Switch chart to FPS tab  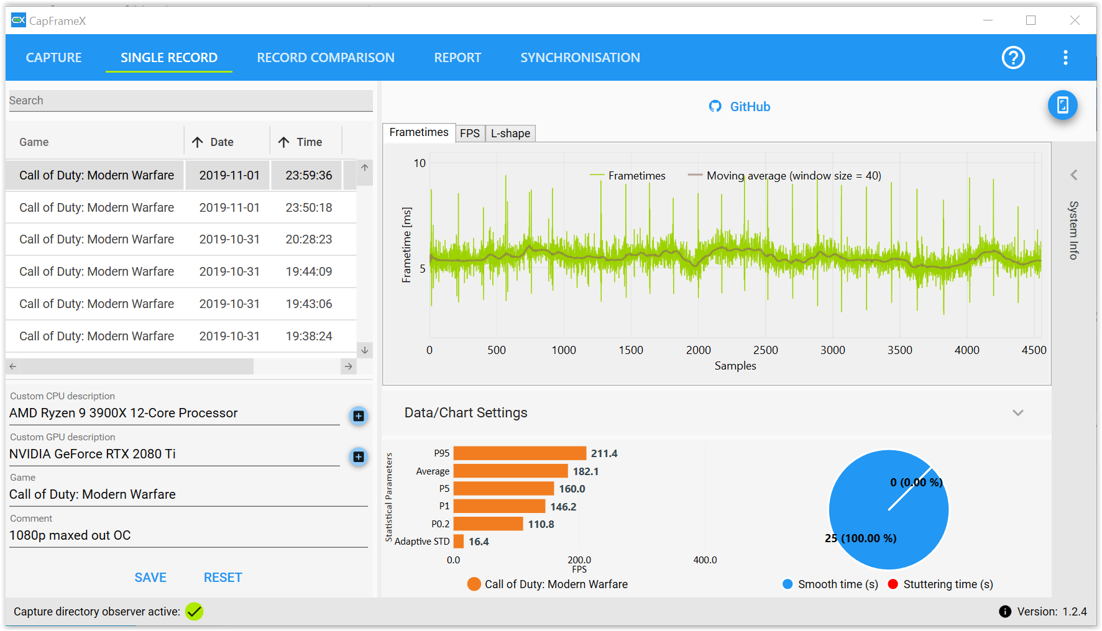pos(470,134)
